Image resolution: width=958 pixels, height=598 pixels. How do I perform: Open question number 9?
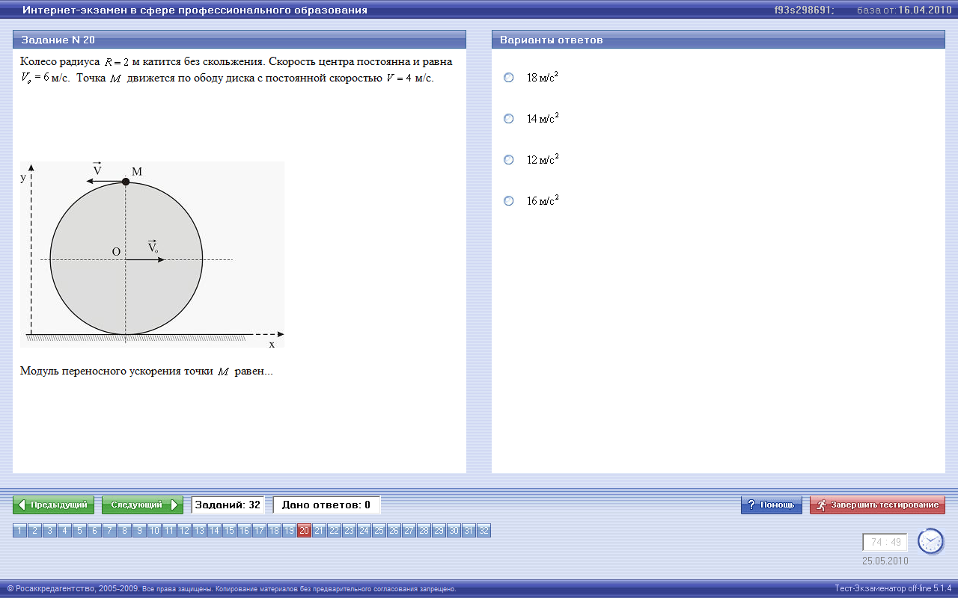click(140, 531)
